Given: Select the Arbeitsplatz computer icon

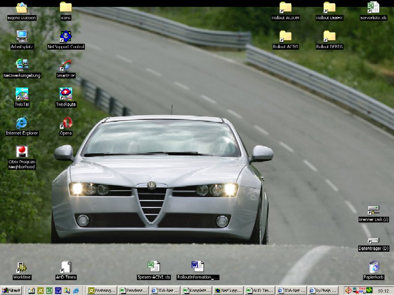Looking at the screenshot, I should 22,36.
